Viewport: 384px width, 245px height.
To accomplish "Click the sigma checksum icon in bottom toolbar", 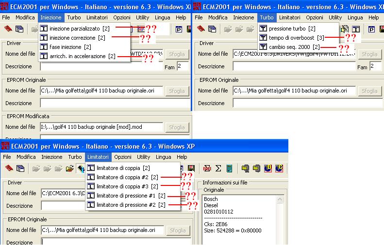I will (218, 168).
